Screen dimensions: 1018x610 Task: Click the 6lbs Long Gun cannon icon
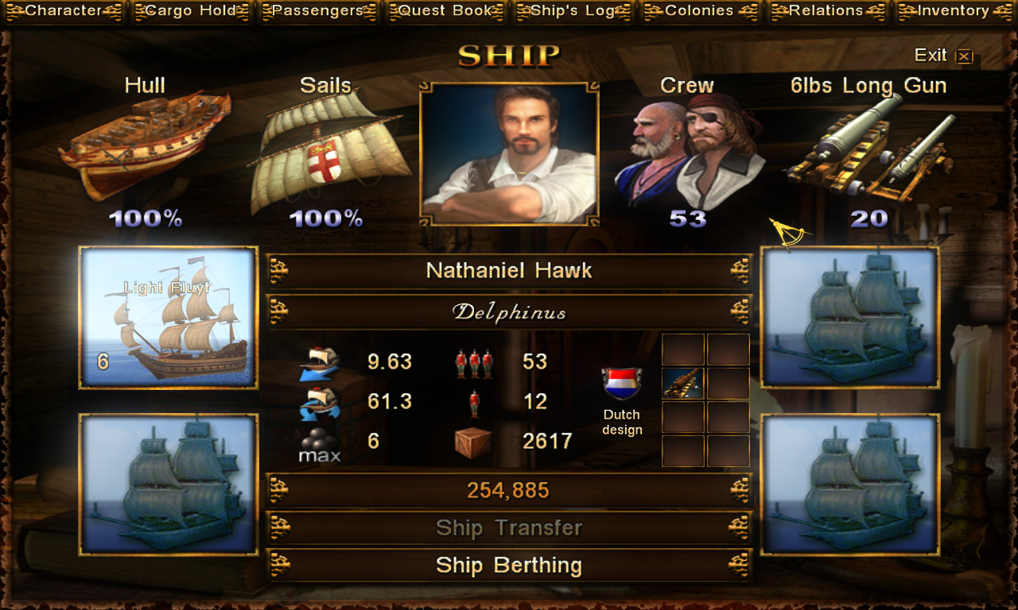click(871, 149)
